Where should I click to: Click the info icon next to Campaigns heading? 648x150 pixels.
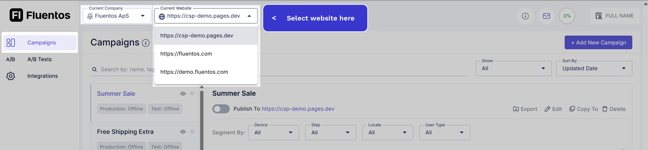pos(146,43)
